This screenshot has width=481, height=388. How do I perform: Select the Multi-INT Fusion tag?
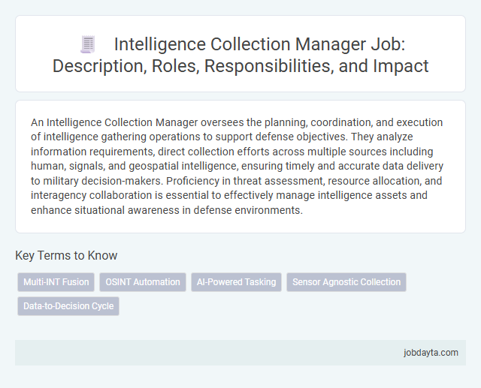pyautogui.click(x=56, y=282)
